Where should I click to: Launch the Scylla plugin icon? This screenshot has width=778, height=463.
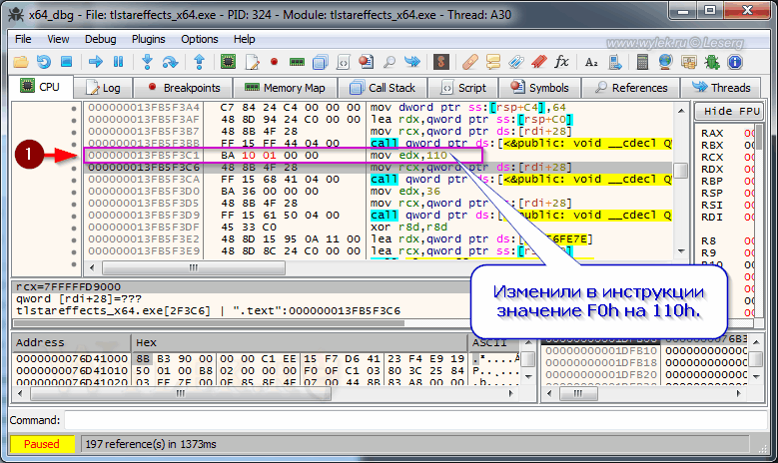tap(441, 62)
